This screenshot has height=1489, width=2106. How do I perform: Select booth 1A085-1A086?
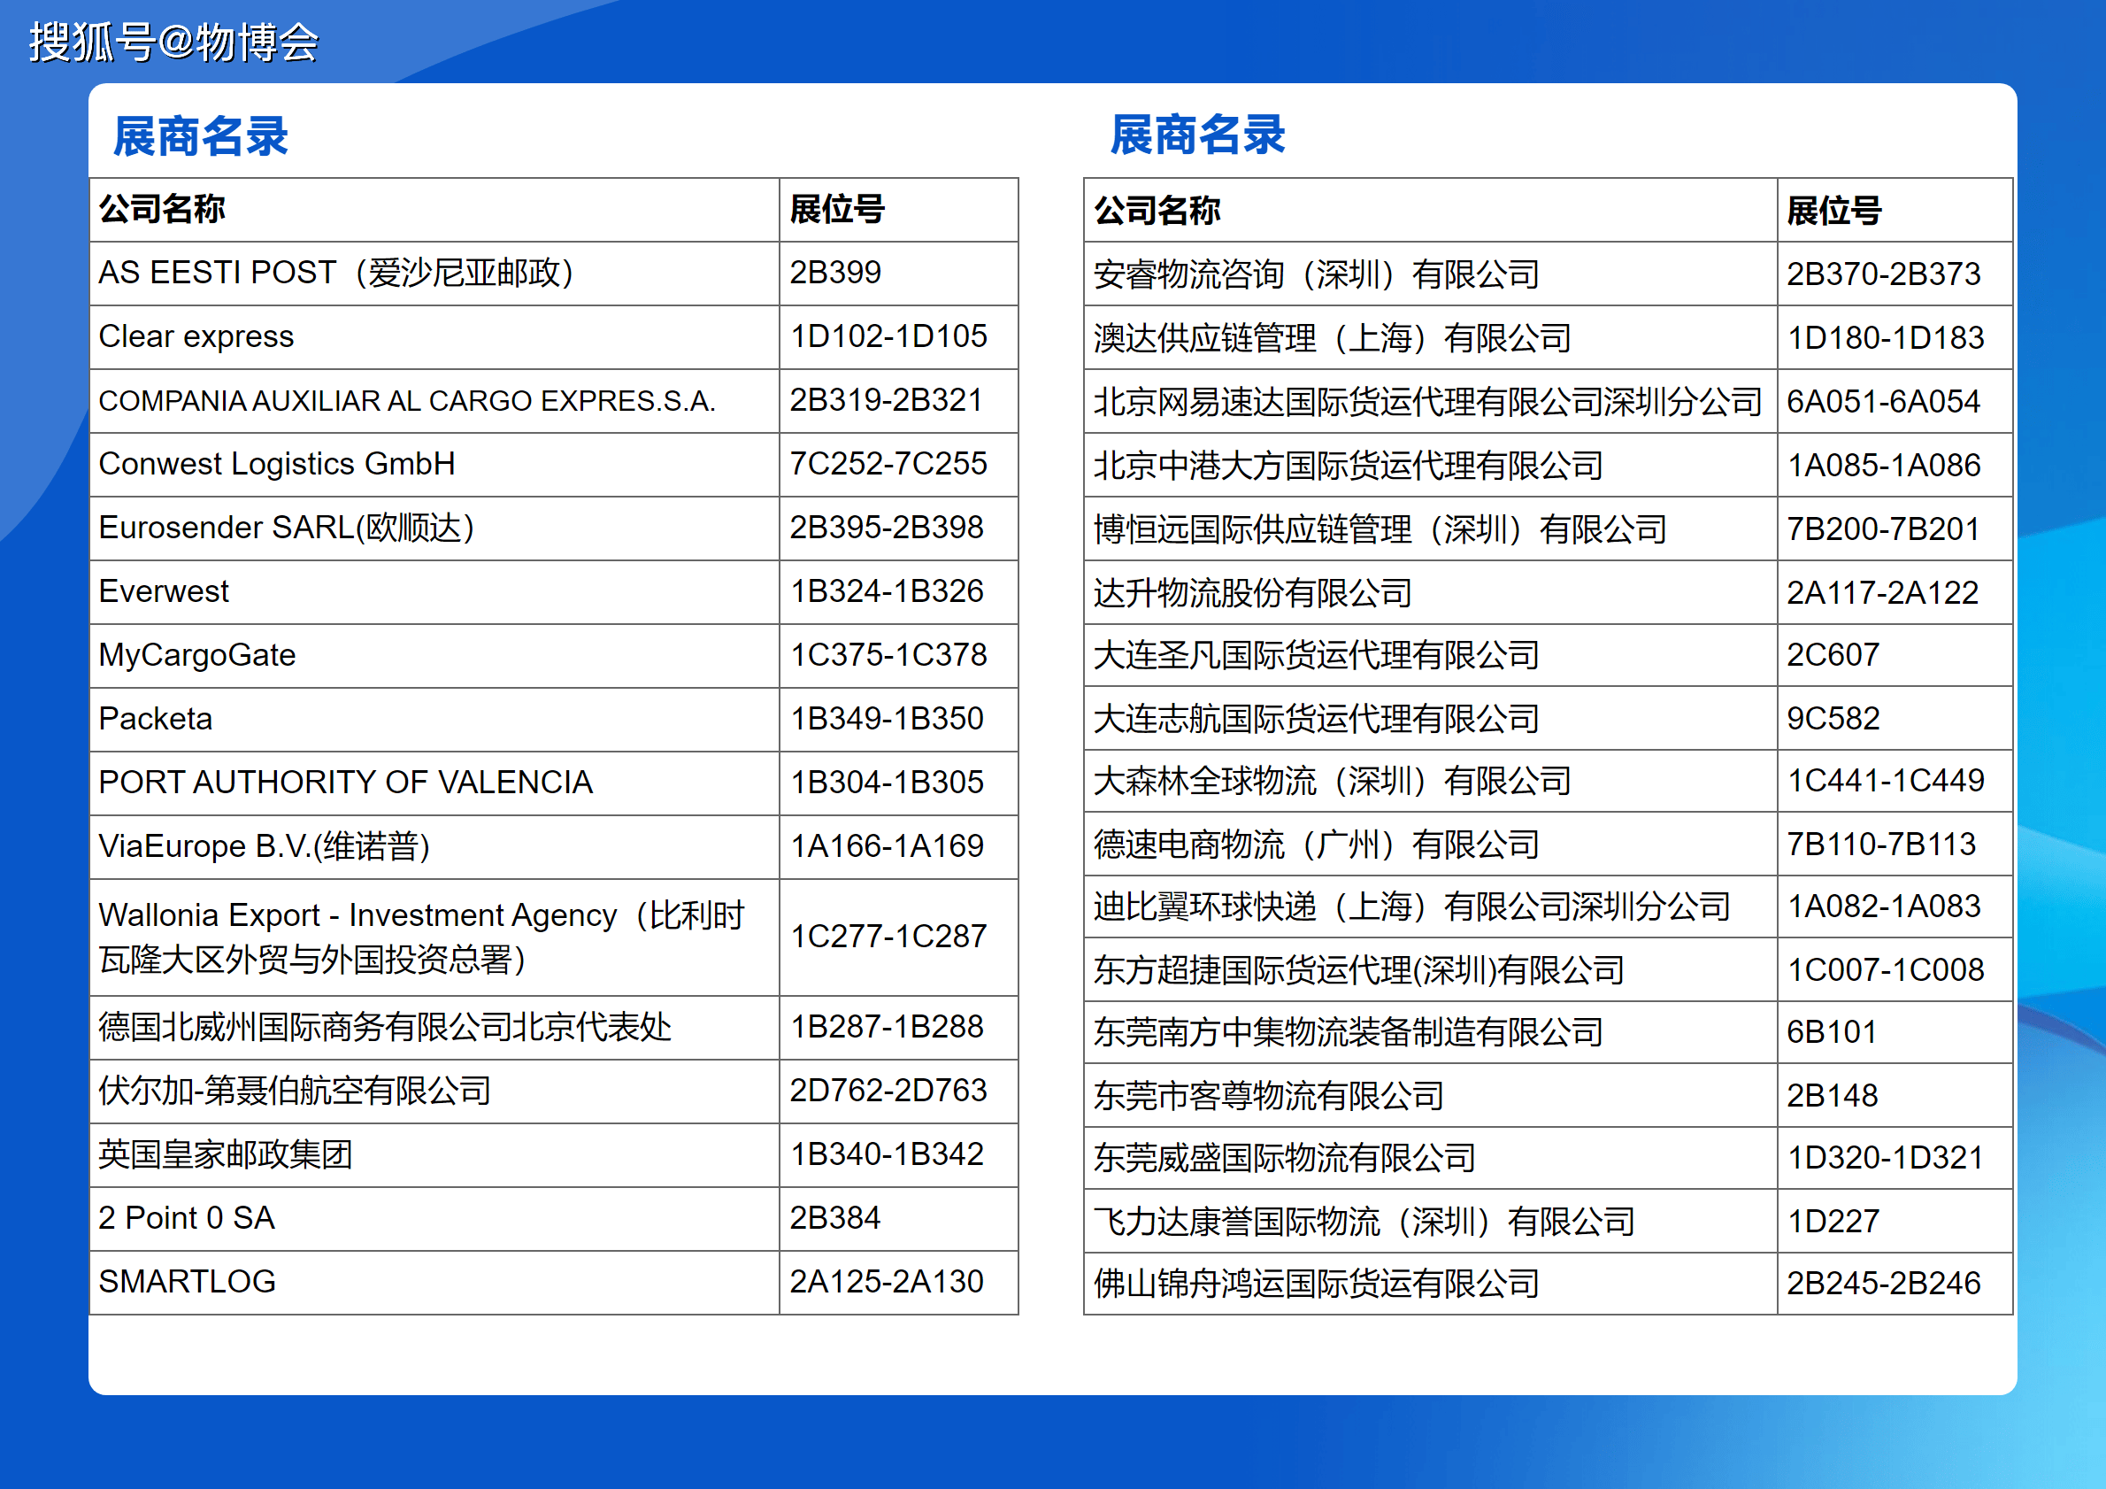pyautogui.click(x=1883, y=466)
